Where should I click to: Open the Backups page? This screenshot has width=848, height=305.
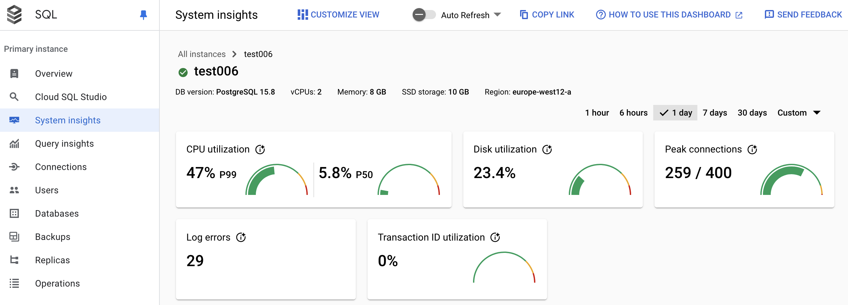(79, 237)
